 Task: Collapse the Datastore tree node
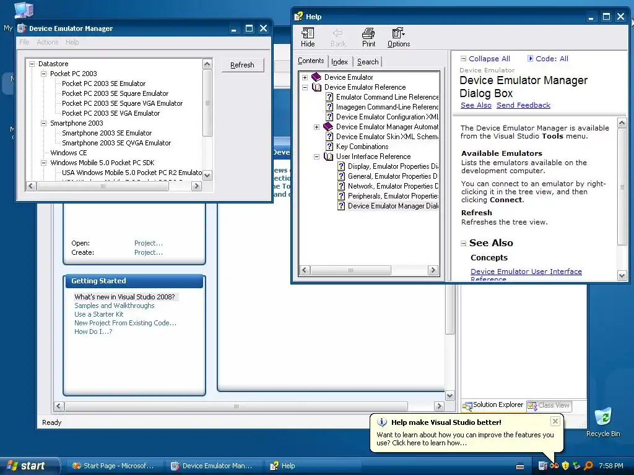[32, 64]
